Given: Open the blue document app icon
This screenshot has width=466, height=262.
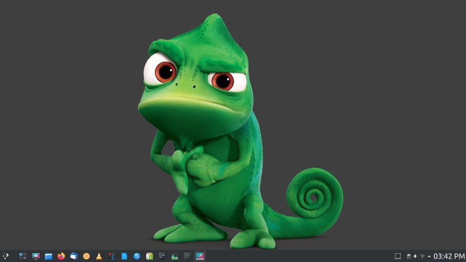Looking at the screenshot, I should pos(124,256).
